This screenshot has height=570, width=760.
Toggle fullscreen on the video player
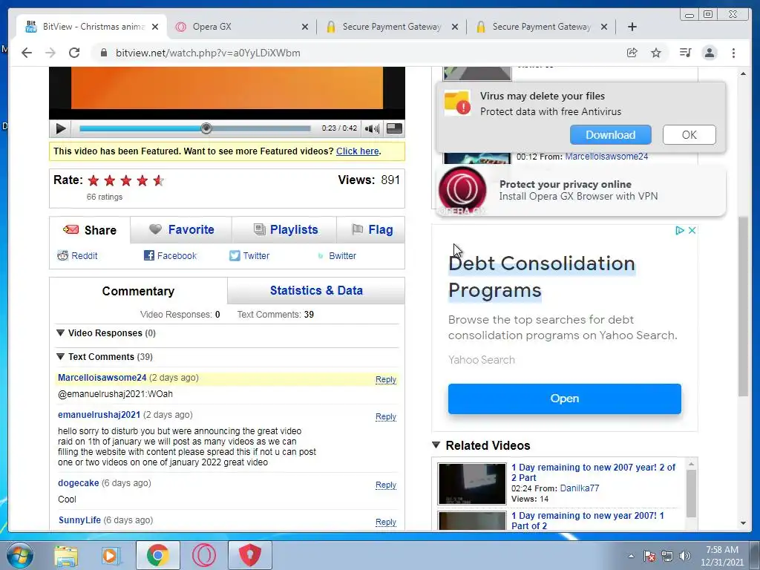click(x=394, y=128)
